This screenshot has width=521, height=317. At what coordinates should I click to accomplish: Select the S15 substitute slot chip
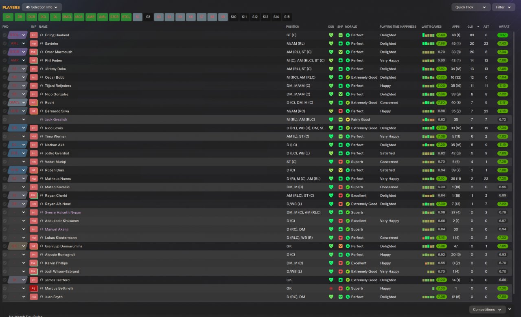[287, 17]
